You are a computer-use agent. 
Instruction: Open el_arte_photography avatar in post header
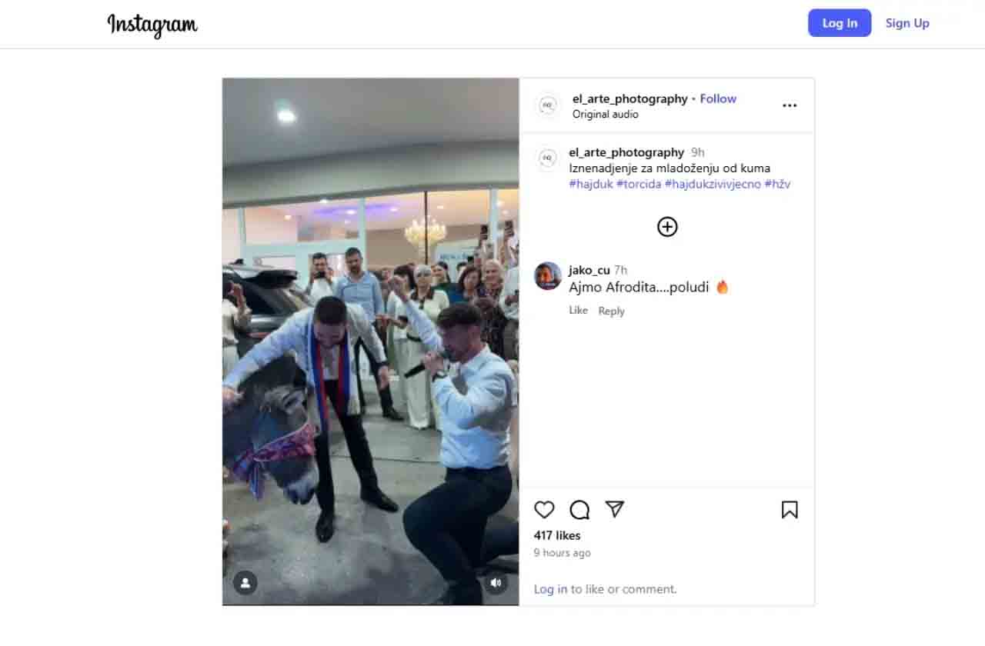click(x=548, y=105)
